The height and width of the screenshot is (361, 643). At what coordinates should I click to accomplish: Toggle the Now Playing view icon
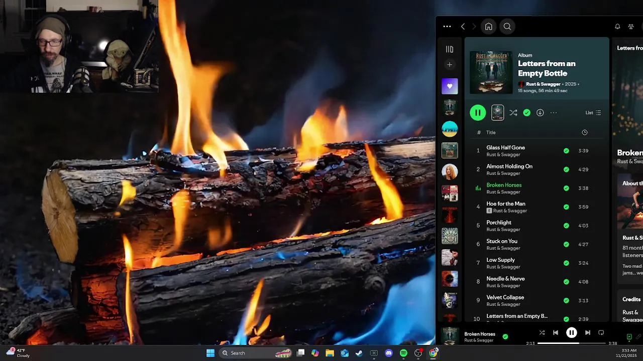click(629, 337)
